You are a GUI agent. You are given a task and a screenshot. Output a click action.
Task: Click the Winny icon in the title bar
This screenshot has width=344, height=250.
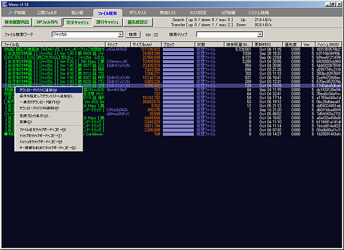tap(4, 5)
